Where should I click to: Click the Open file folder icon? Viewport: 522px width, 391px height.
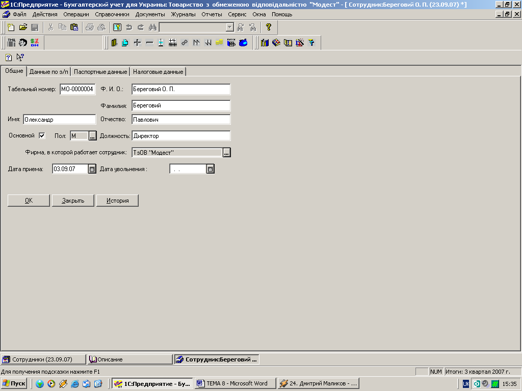click(x=23, y=27)
